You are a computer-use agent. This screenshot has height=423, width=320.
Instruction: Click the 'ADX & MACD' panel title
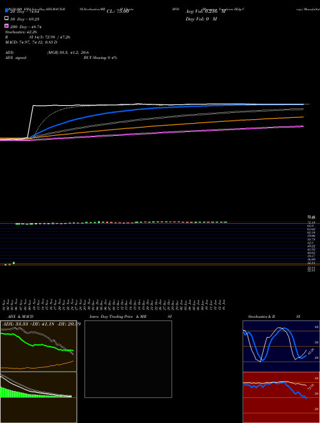click(x=20, y=317)
